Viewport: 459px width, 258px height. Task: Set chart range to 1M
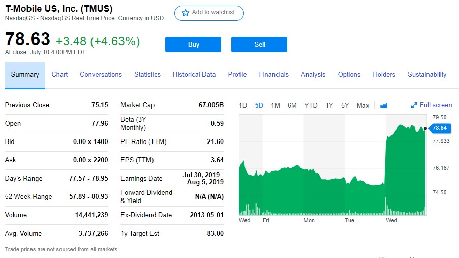click(276, 105)
